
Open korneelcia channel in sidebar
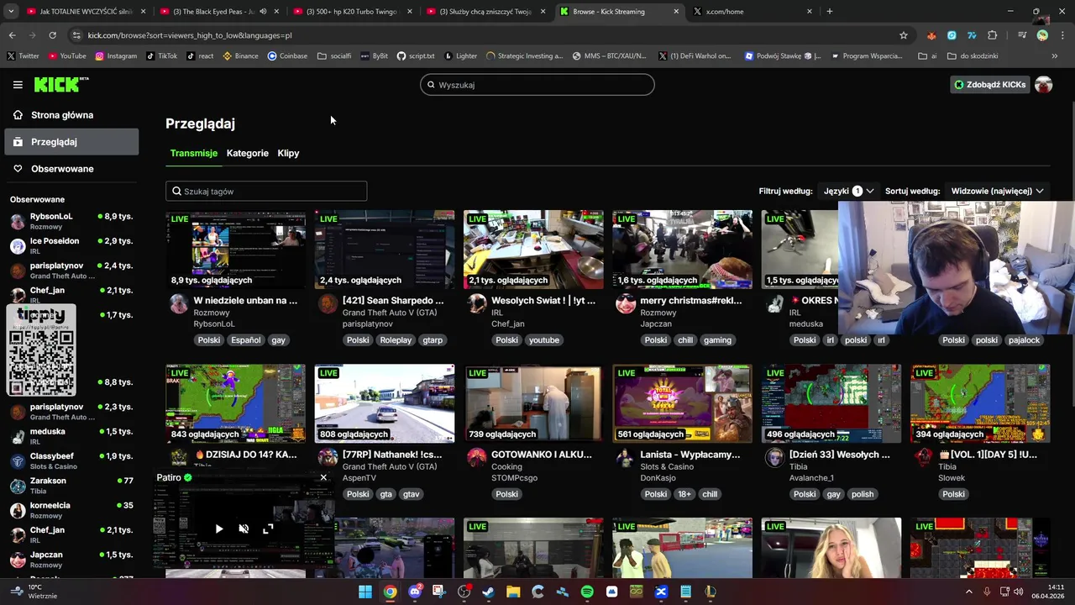coord(71,510)
